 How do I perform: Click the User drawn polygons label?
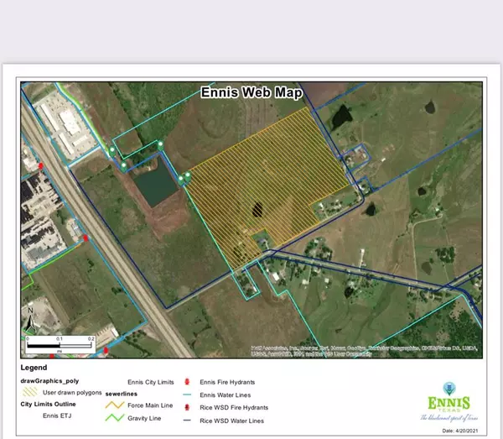click(72, 393)
